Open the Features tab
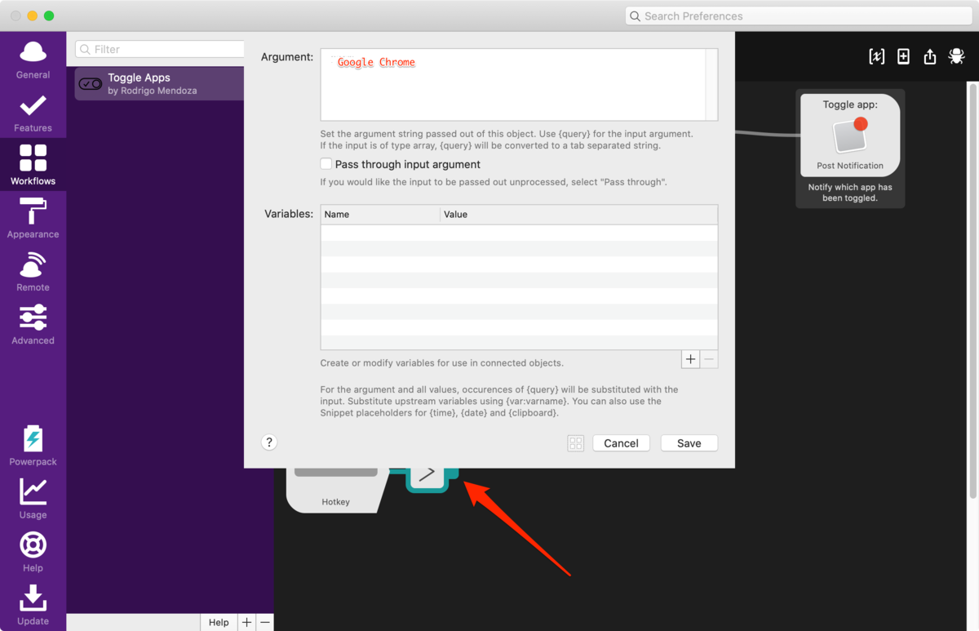Viewport: 979px width, 631px height. 33,113
